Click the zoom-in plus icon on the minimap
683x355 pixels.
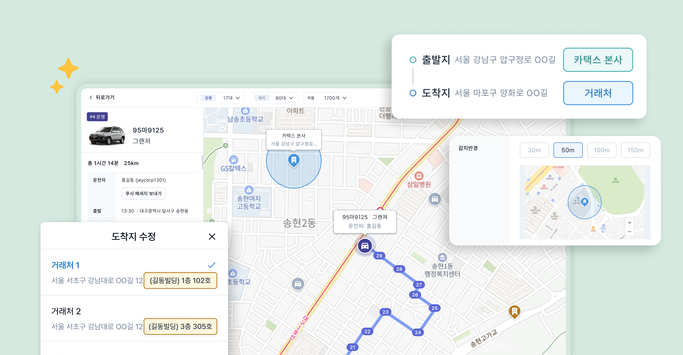(x=629, y=223)
